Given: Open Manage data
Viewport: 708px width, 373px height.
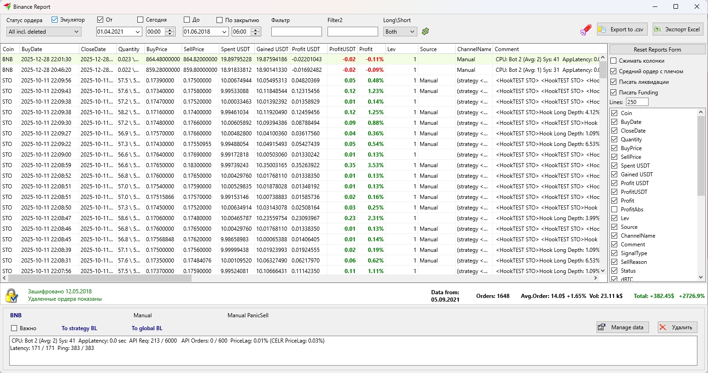Looking at the screenshot, I should [622, 327].
